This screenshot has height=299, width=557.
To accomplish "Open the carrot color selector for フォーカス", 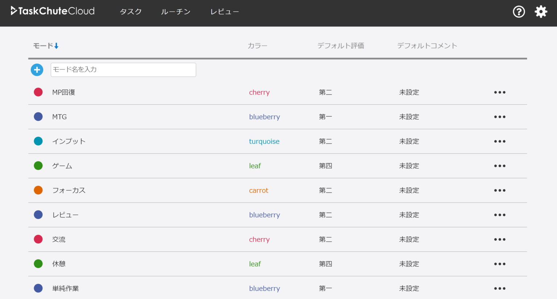I will tap(259, 191).
